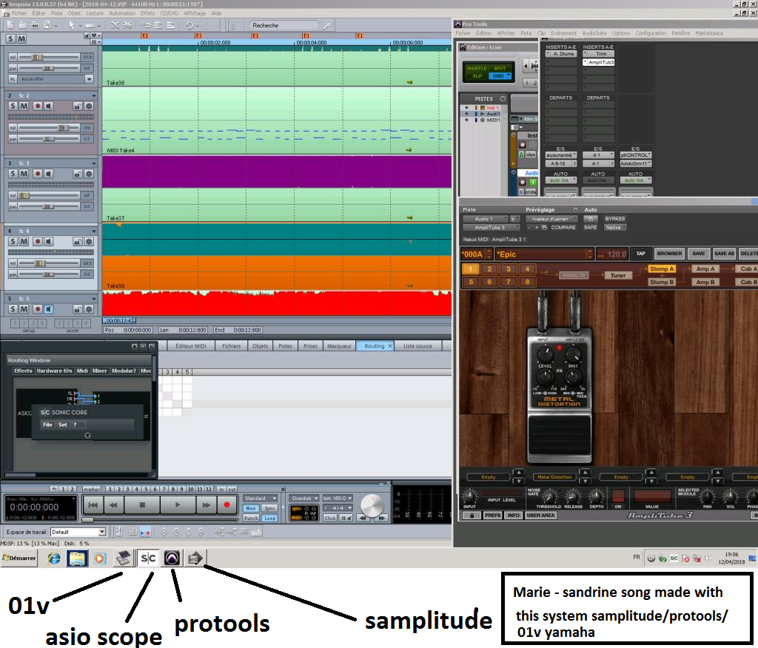Open the Overdub record mode dropdown
This screenshot has height=648, width=758.
pos(304,498)
